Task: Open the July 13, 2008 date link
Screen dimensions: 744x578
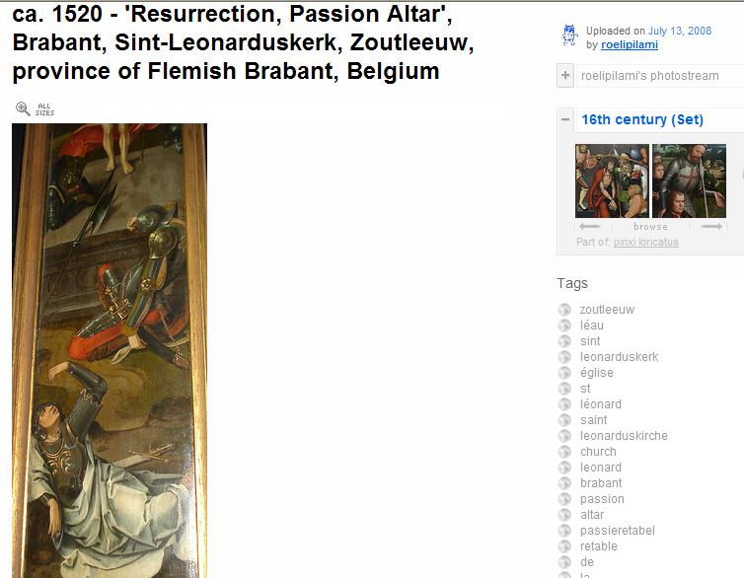Action: 680,31
